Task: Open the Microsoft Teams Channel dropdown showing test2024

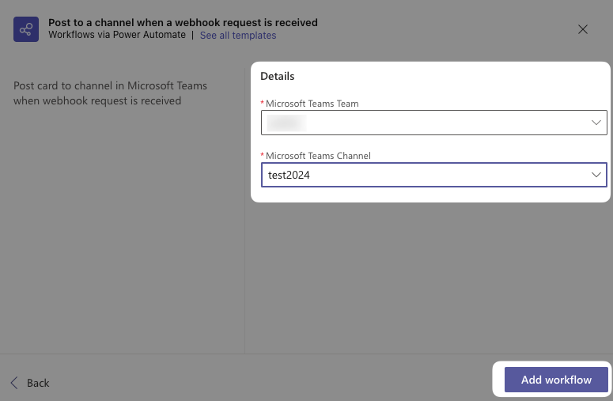Action: pos(434,175)
